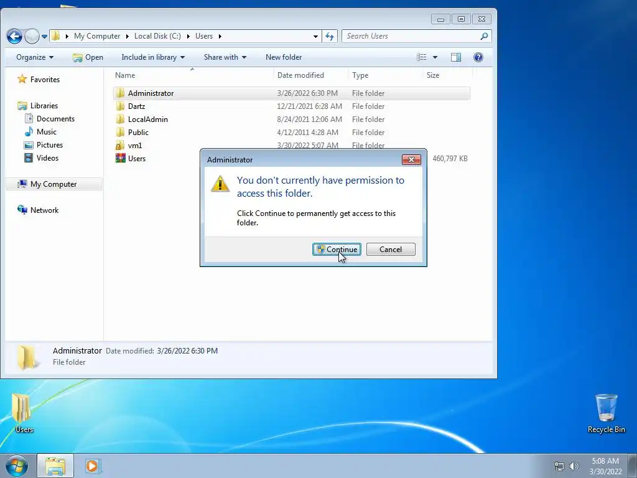This screenshot has height=478, width=637.
Task: Create a New folder
Action: click(x=284, y=57)
